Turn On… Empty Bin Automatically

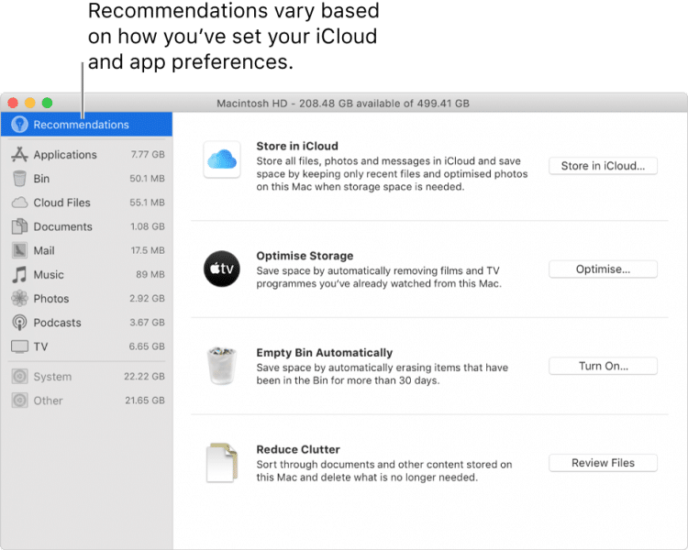[603, 367]
